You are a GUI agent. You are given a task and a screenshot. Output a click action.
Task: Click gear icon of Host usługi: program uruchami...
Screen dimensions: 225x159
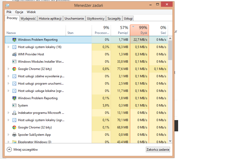[x=14, y=84]
